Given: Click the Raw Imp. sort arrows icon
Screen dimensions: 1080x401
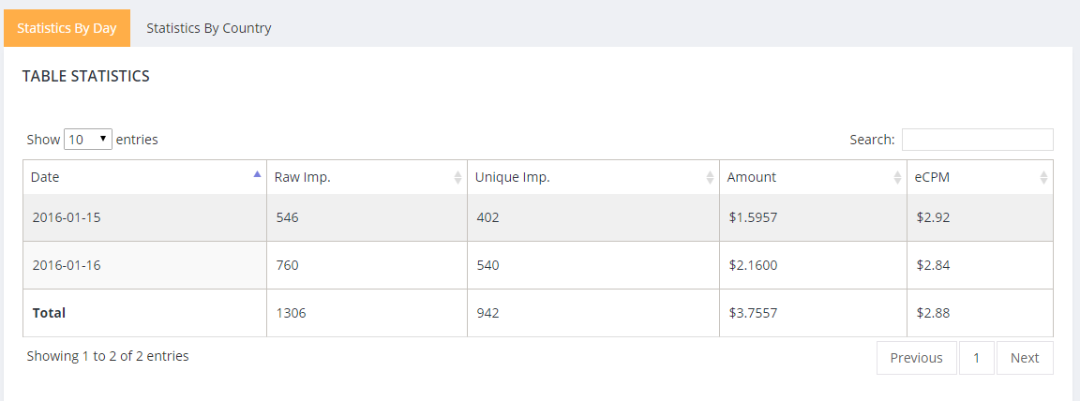Looking at the screenshot, I should pos(457,177).
